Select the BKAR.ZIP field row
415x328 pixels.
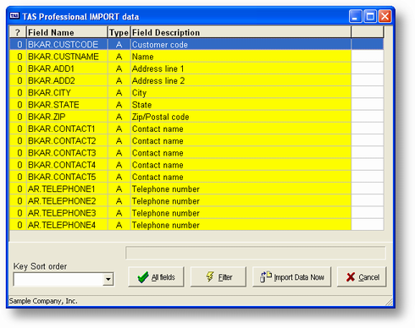[196, 117]
